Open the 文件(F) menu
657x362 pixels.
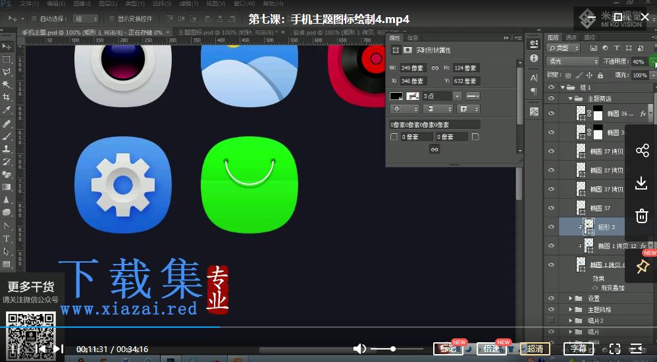(30, 4)
